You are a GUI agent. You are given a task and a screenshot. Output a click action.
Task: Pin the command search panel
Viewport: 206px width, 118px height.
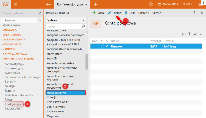[40, 13]
